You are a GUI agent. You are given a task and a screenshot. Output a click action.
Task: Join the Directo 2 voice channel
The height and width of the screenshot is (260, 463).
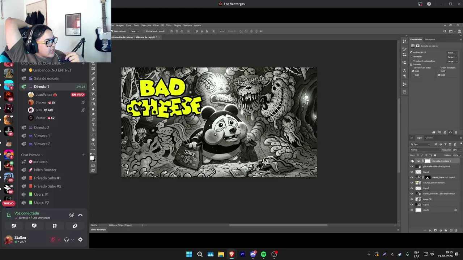coord(53,127)
